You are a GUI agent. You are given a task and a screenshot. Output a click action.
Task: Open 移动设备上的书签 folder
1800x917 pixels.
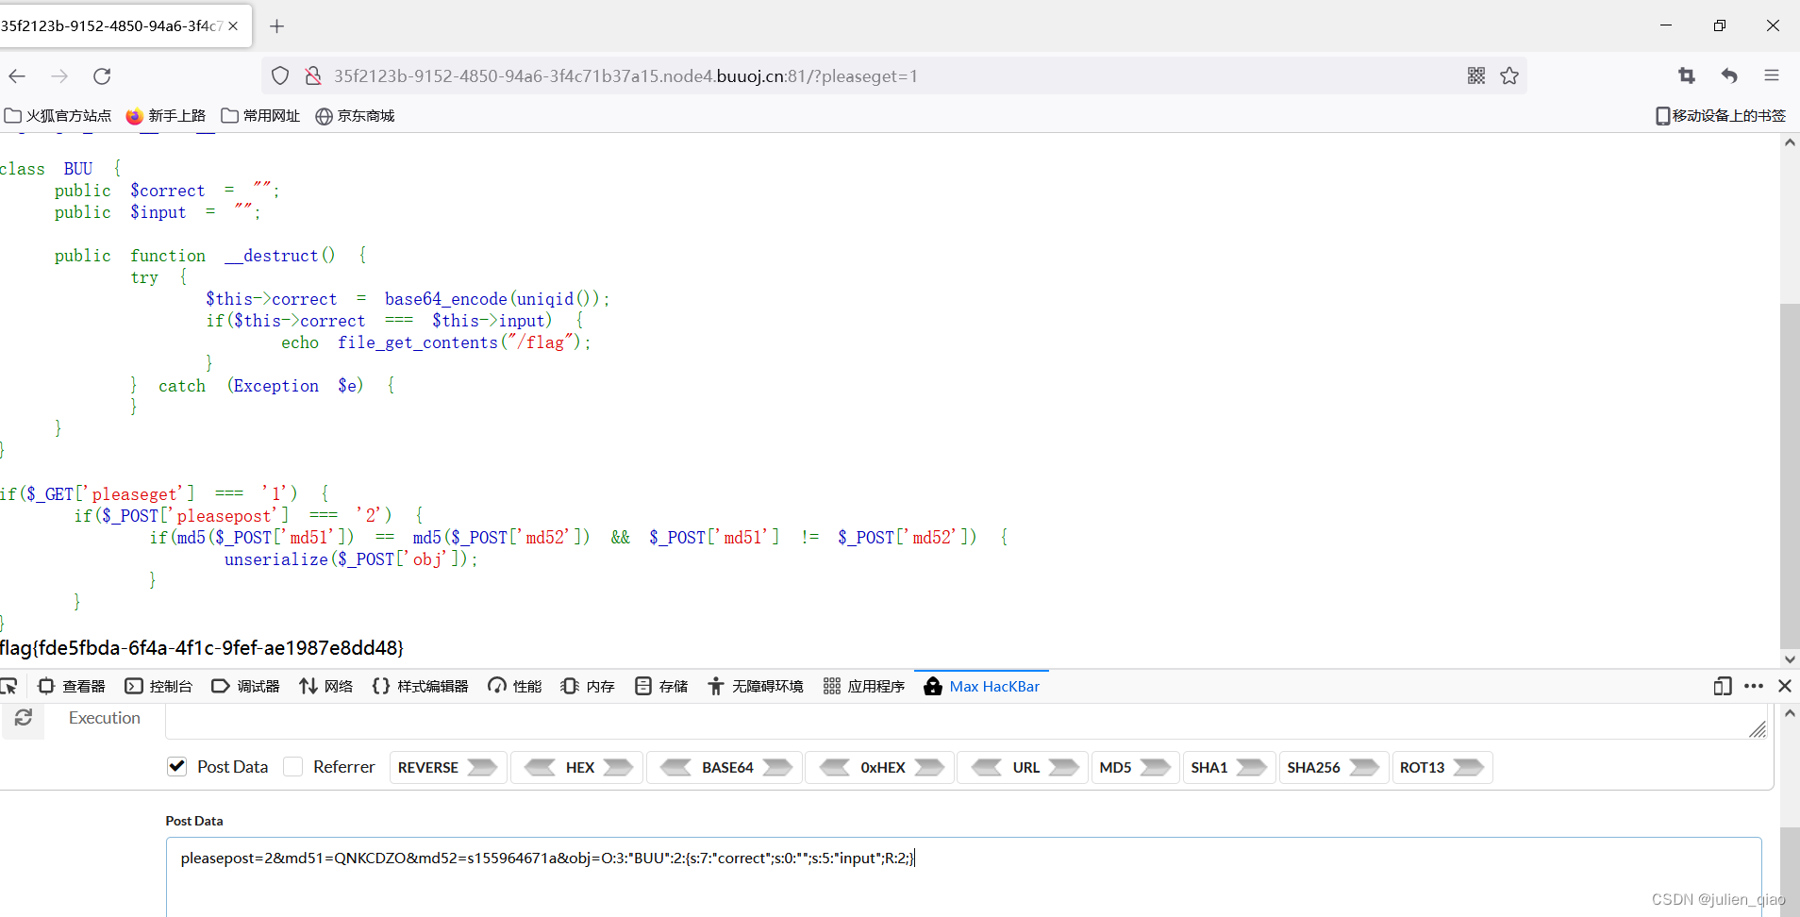(1721, 115)
